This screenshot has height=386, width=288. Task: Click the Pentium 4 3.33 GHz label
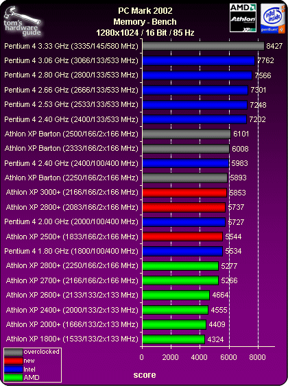pyautogui.click(x=71, y=46)
